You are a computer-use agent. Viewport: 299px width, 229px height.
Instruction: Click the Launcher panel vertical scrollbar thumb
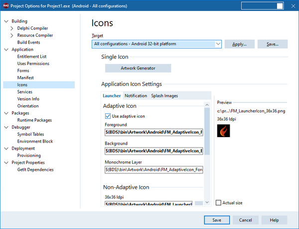(x=207, y=131)
